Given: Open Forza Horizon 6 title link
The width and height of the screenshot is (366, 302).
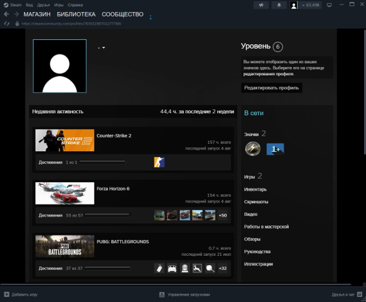Looking at the screenshot, I should pyautogui.click(x=113, y=189).
